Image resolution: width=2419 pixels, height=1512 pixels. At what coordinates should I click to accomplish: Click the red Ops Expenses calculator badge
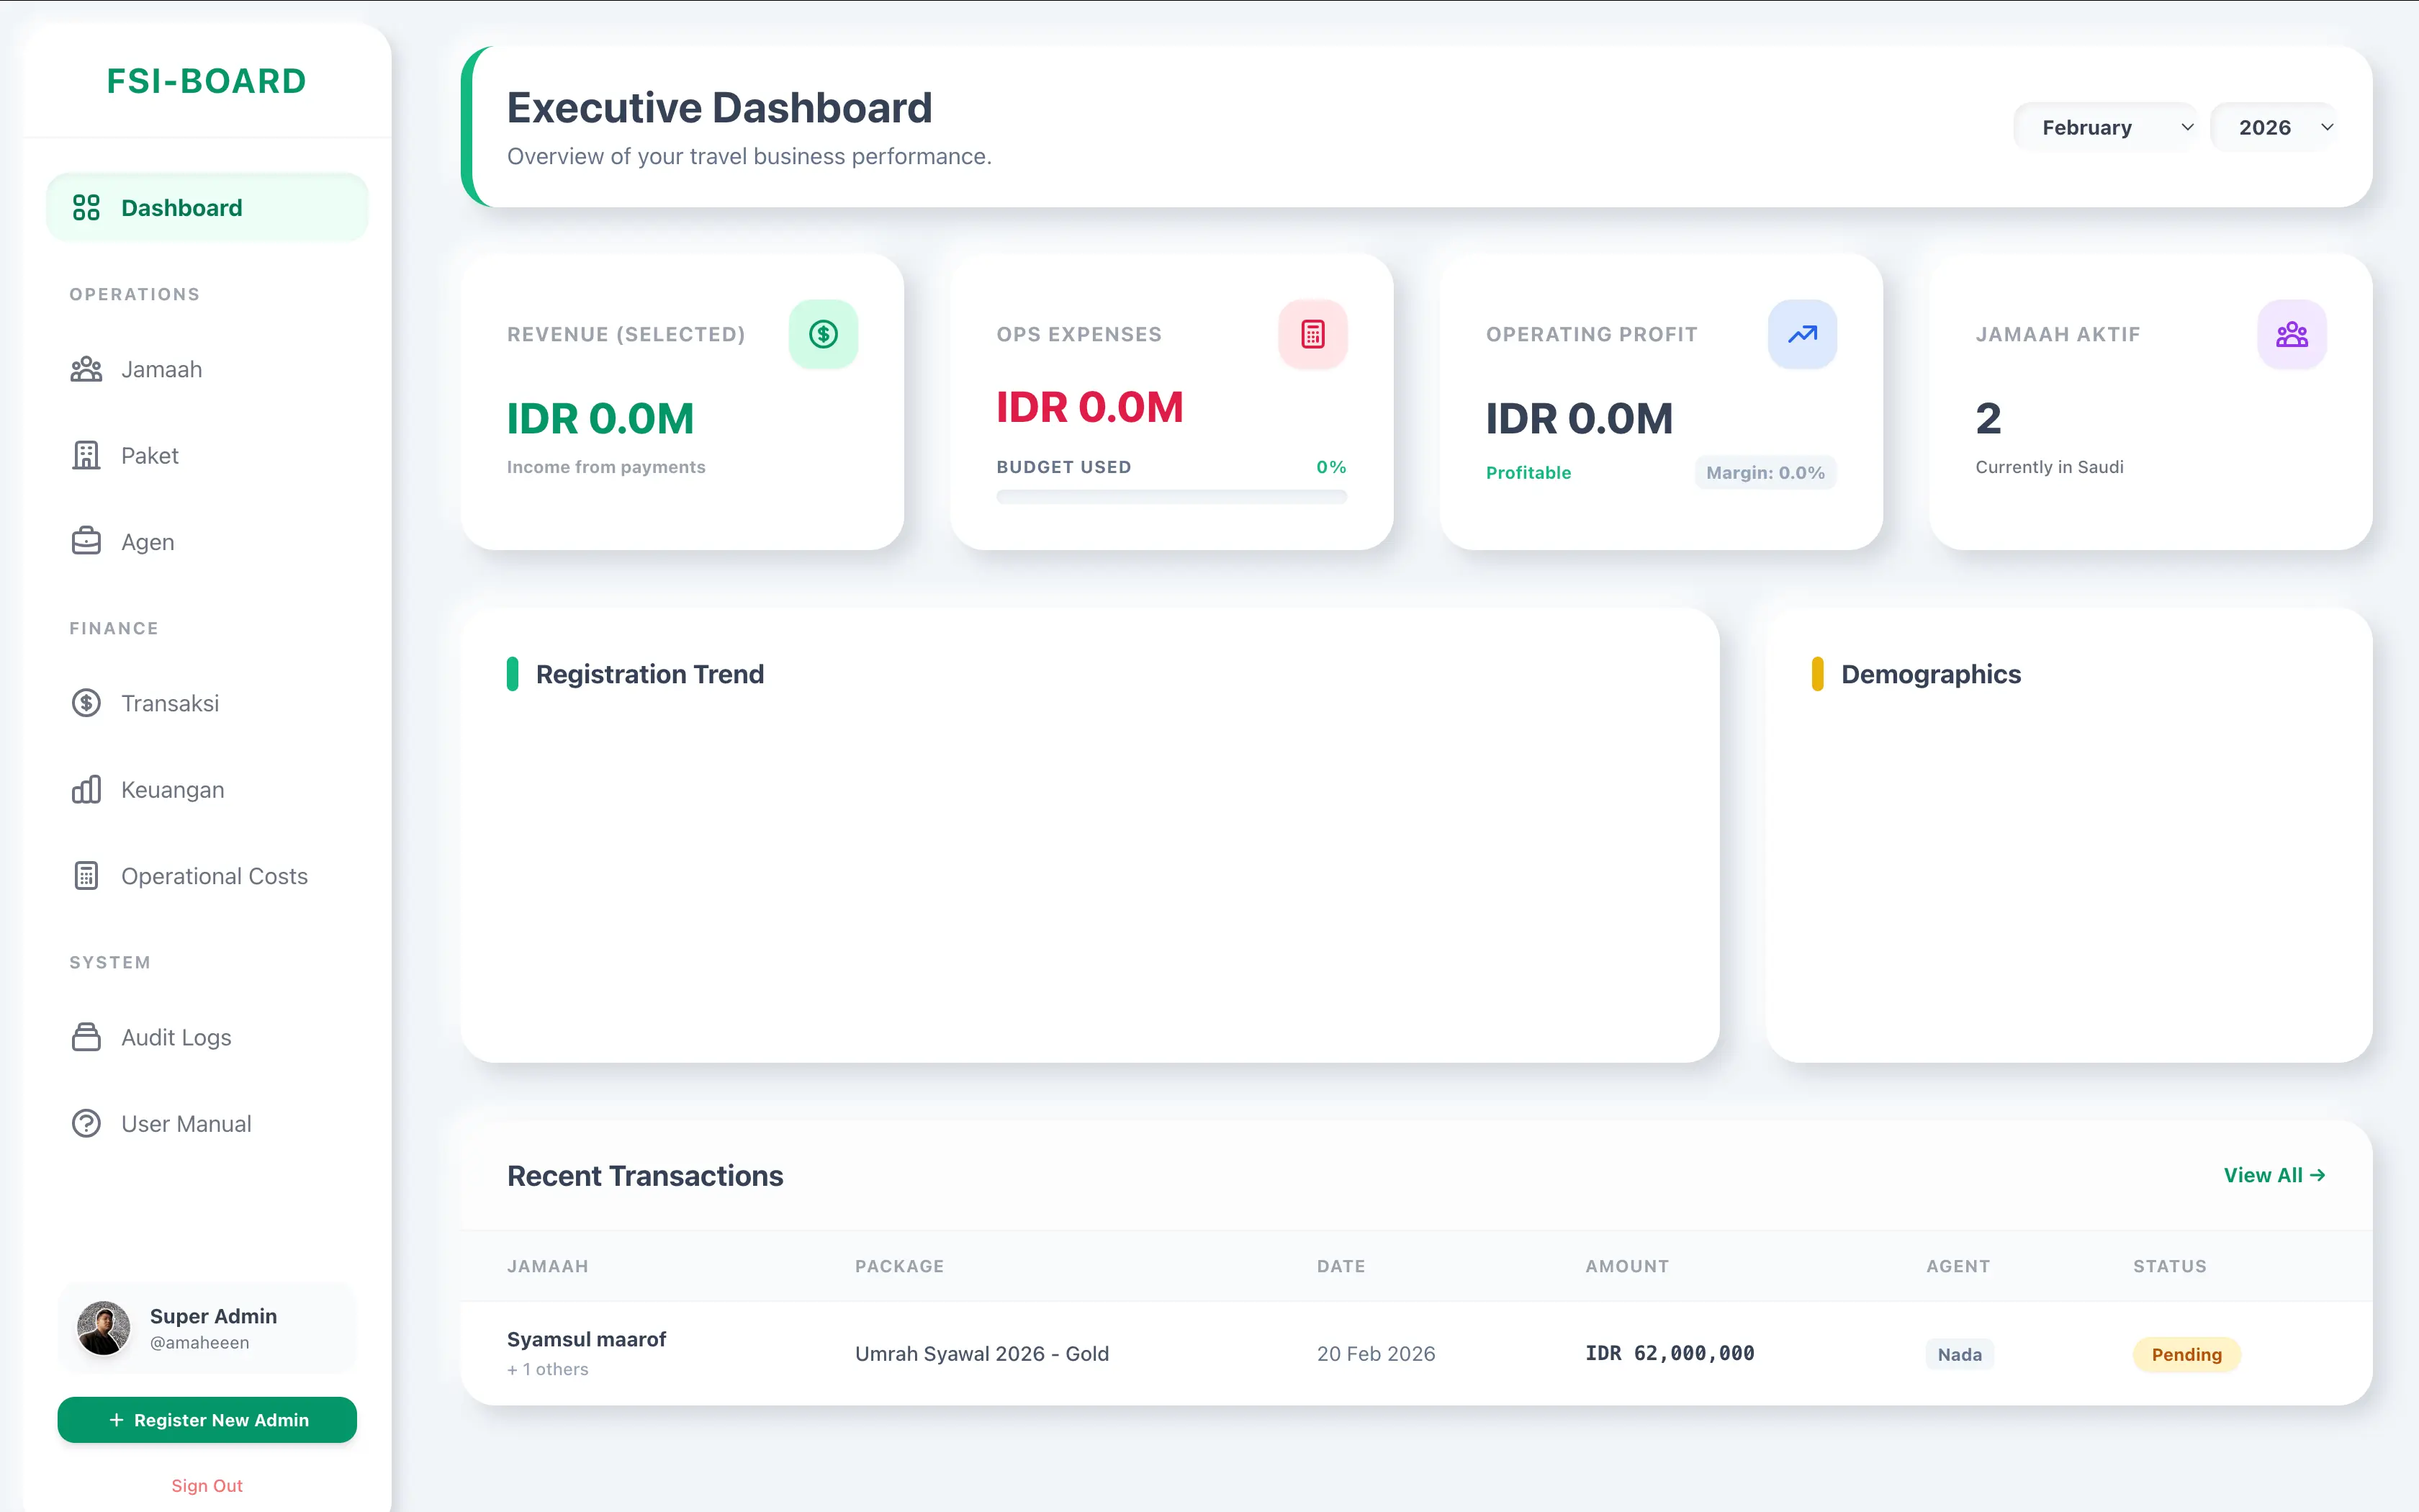(x=1312, y=334)
